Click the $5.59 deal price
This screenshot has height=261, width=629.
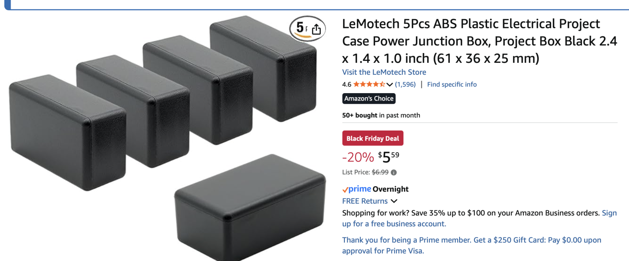click(388, 156)
